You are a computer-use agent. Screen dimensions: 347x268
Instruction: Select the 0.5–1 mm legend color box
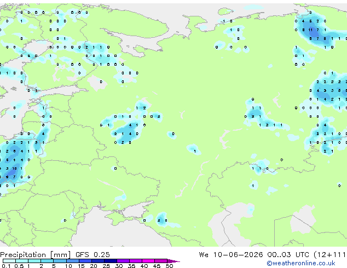click(x=22, y=261)
